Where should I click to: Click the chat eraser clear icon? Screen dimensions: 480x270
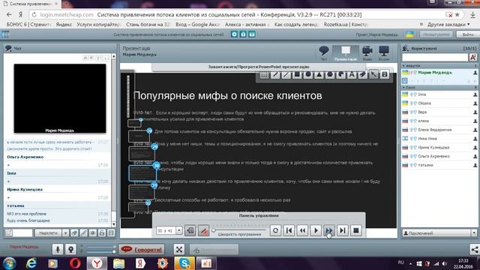point(74,233)
